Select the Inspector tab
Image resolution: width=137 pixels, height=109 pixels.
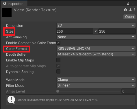tap(14, 3)
